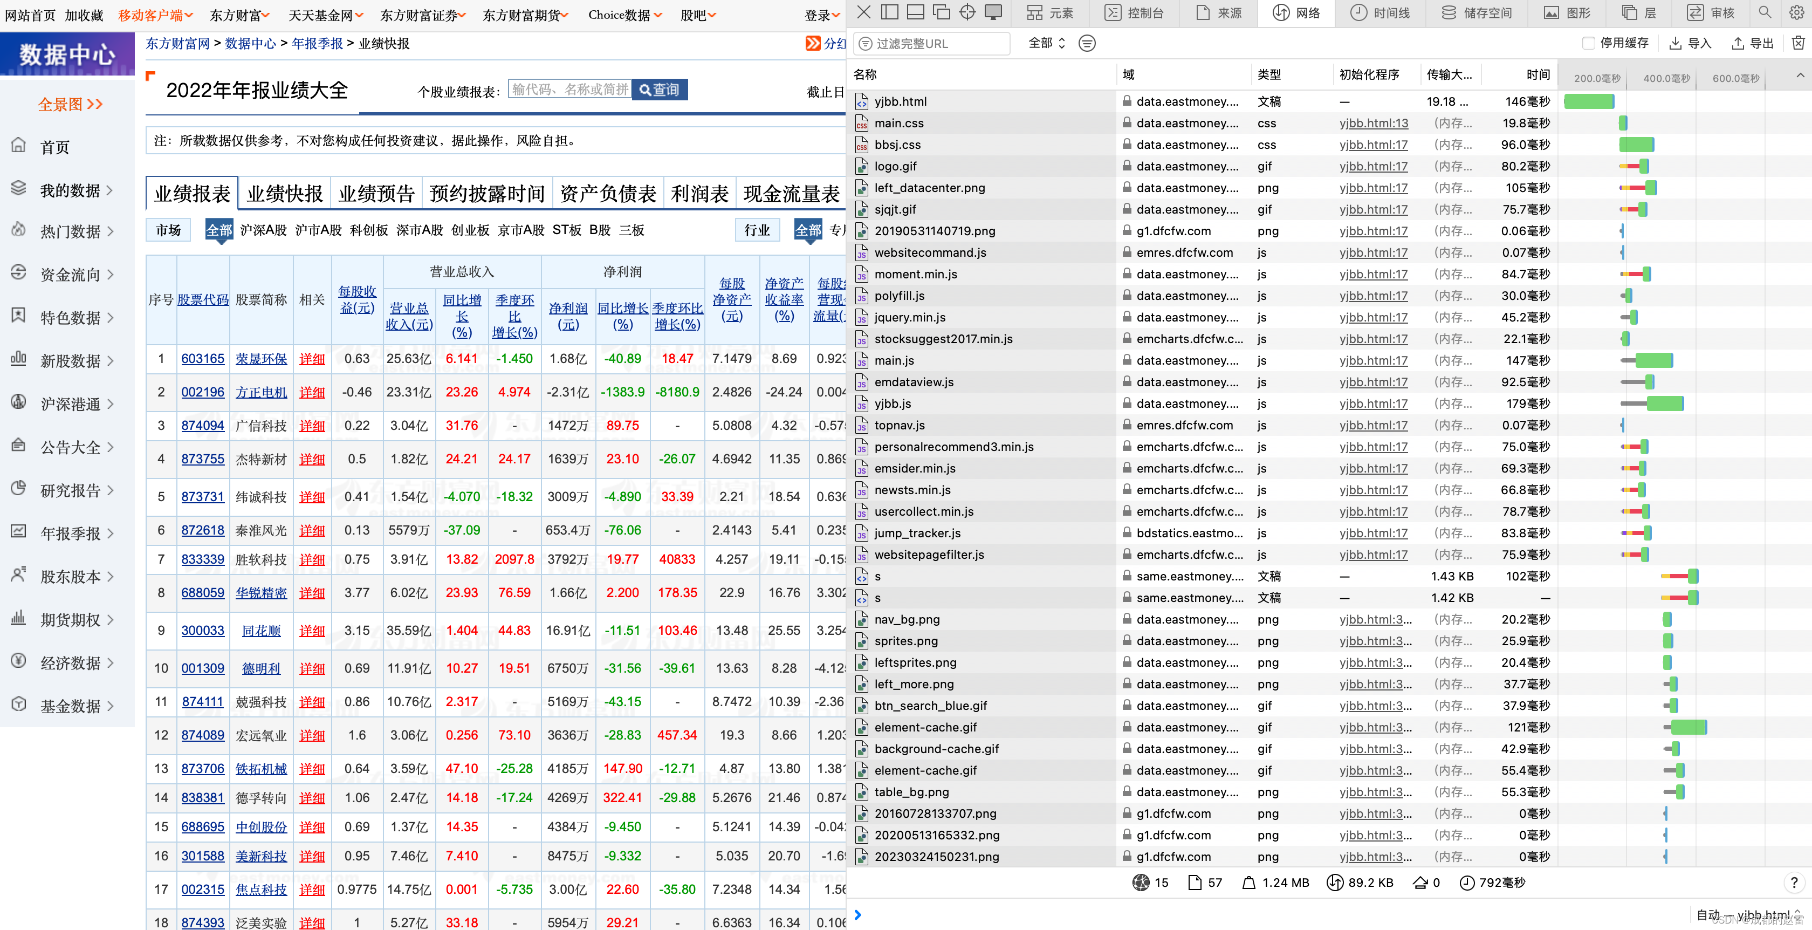Dock inspector to left side icon

[890, 12]
